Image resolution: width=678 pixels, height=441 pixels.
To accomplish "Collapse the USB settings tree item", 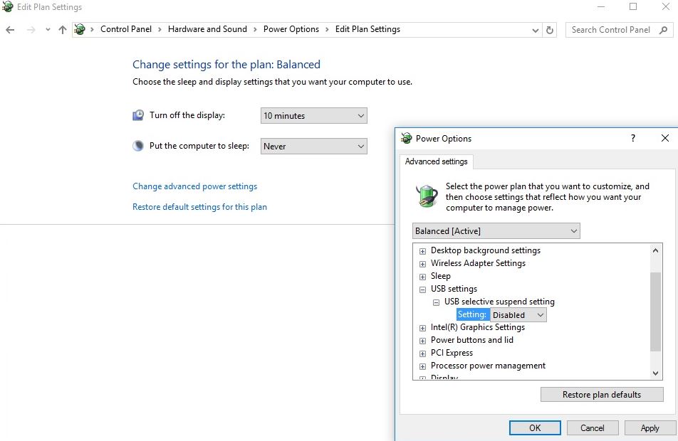I will pyautogui.click(x=422, y=289).
